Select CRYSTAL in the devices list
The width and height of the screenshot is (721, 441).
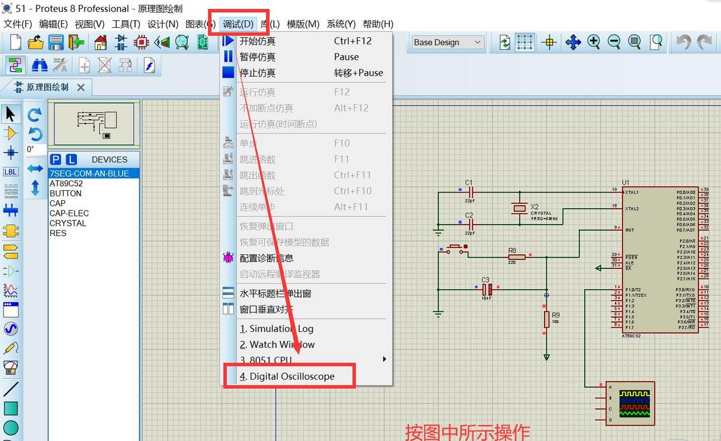(94, 223)
